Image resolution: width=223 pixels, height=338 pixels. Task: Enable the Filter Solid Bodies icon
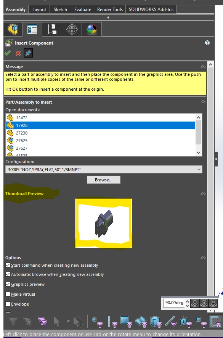pyautogui.click(x=156, y=322)
